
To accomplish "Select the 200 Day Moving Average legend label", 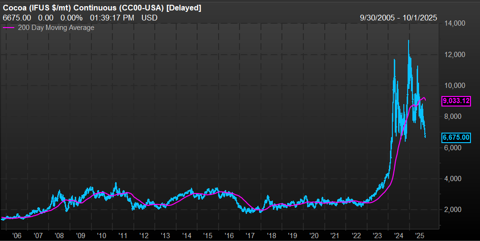I will tap(56, 28).
